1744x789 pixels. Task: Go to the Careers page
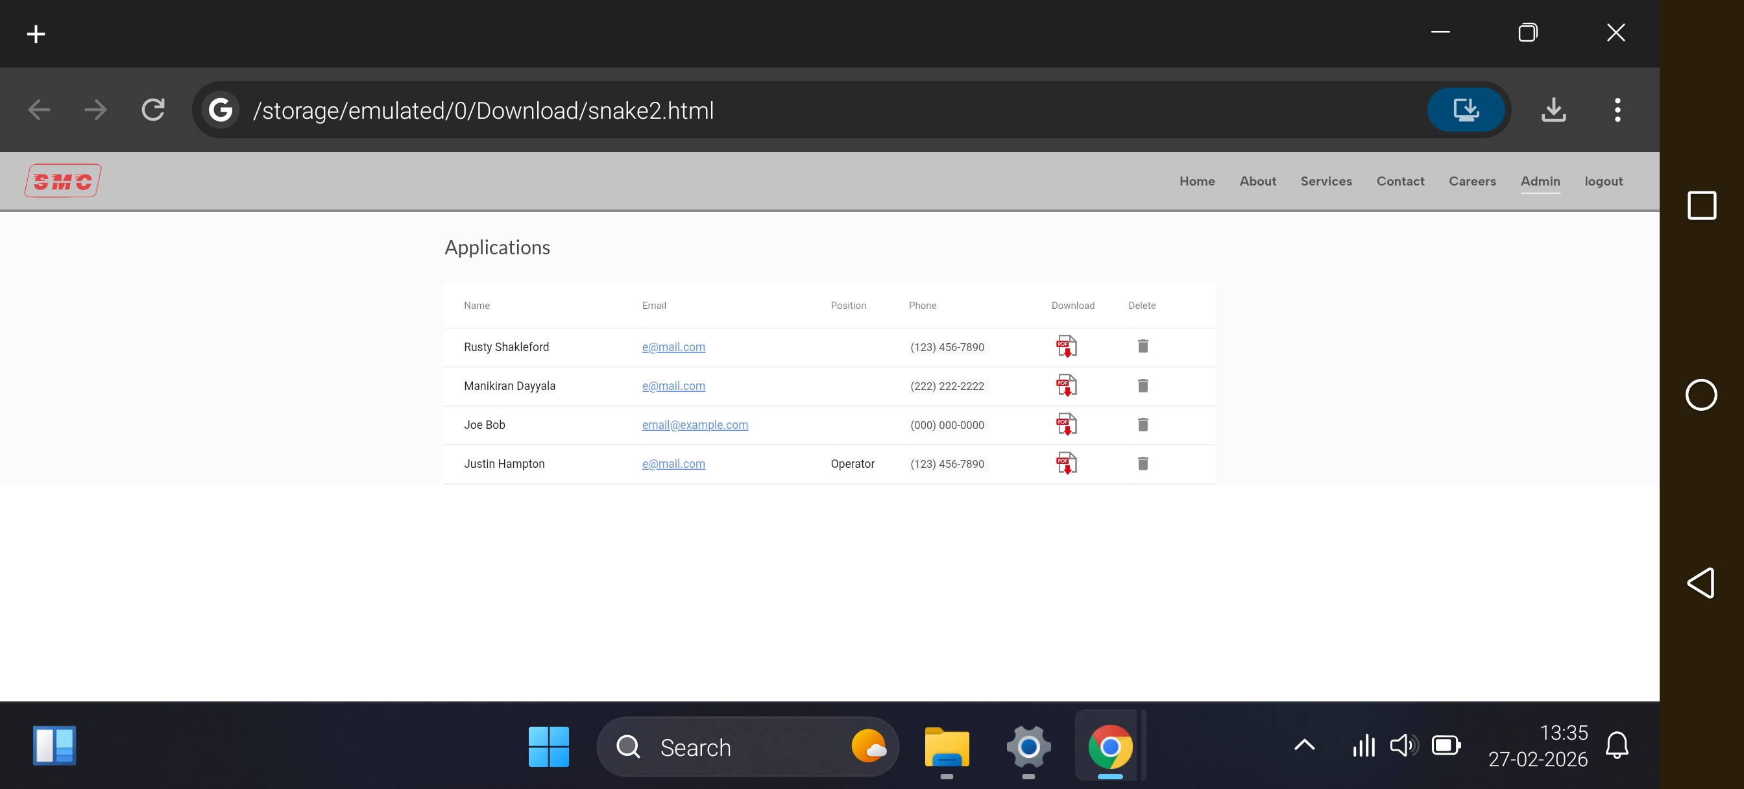pyautogui.click(x=1472, y=181)
